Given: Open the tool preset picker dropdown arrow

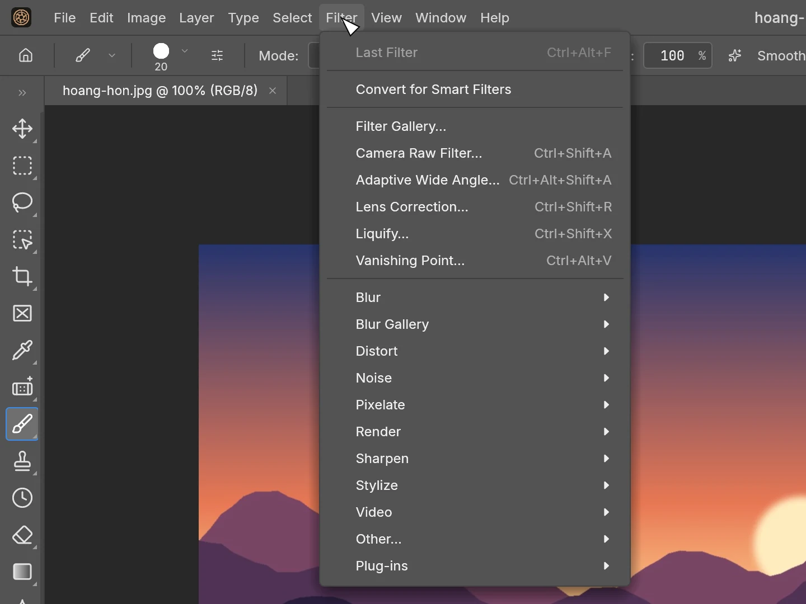Looking at the screenshot, I should [x=112, y=55].
